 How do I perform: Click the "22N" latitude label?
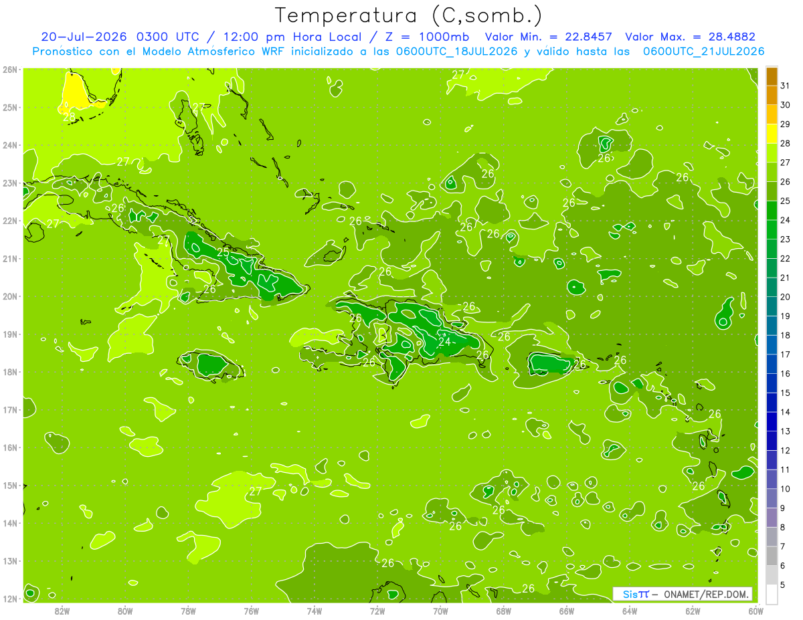pos(9,221)
